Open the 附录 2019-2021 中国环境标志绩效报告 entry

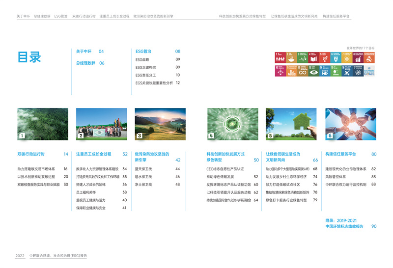click(x=351, y=224)
